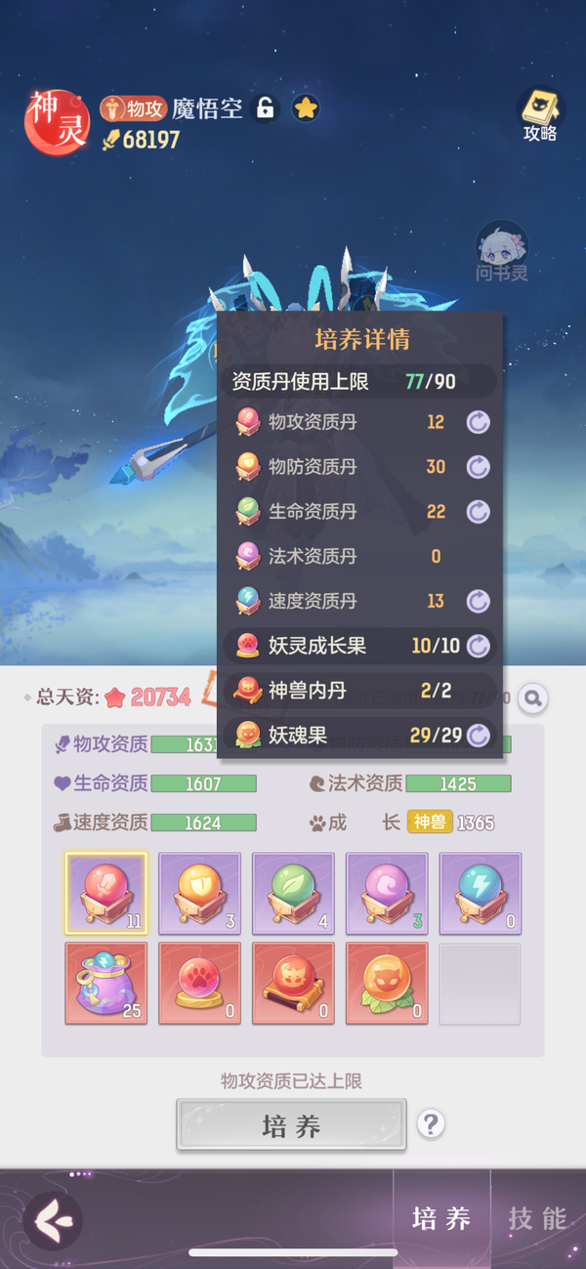Reset 物防资质丹 with its refresh icon
This screenshot has height=1269, width=586.
478,467
